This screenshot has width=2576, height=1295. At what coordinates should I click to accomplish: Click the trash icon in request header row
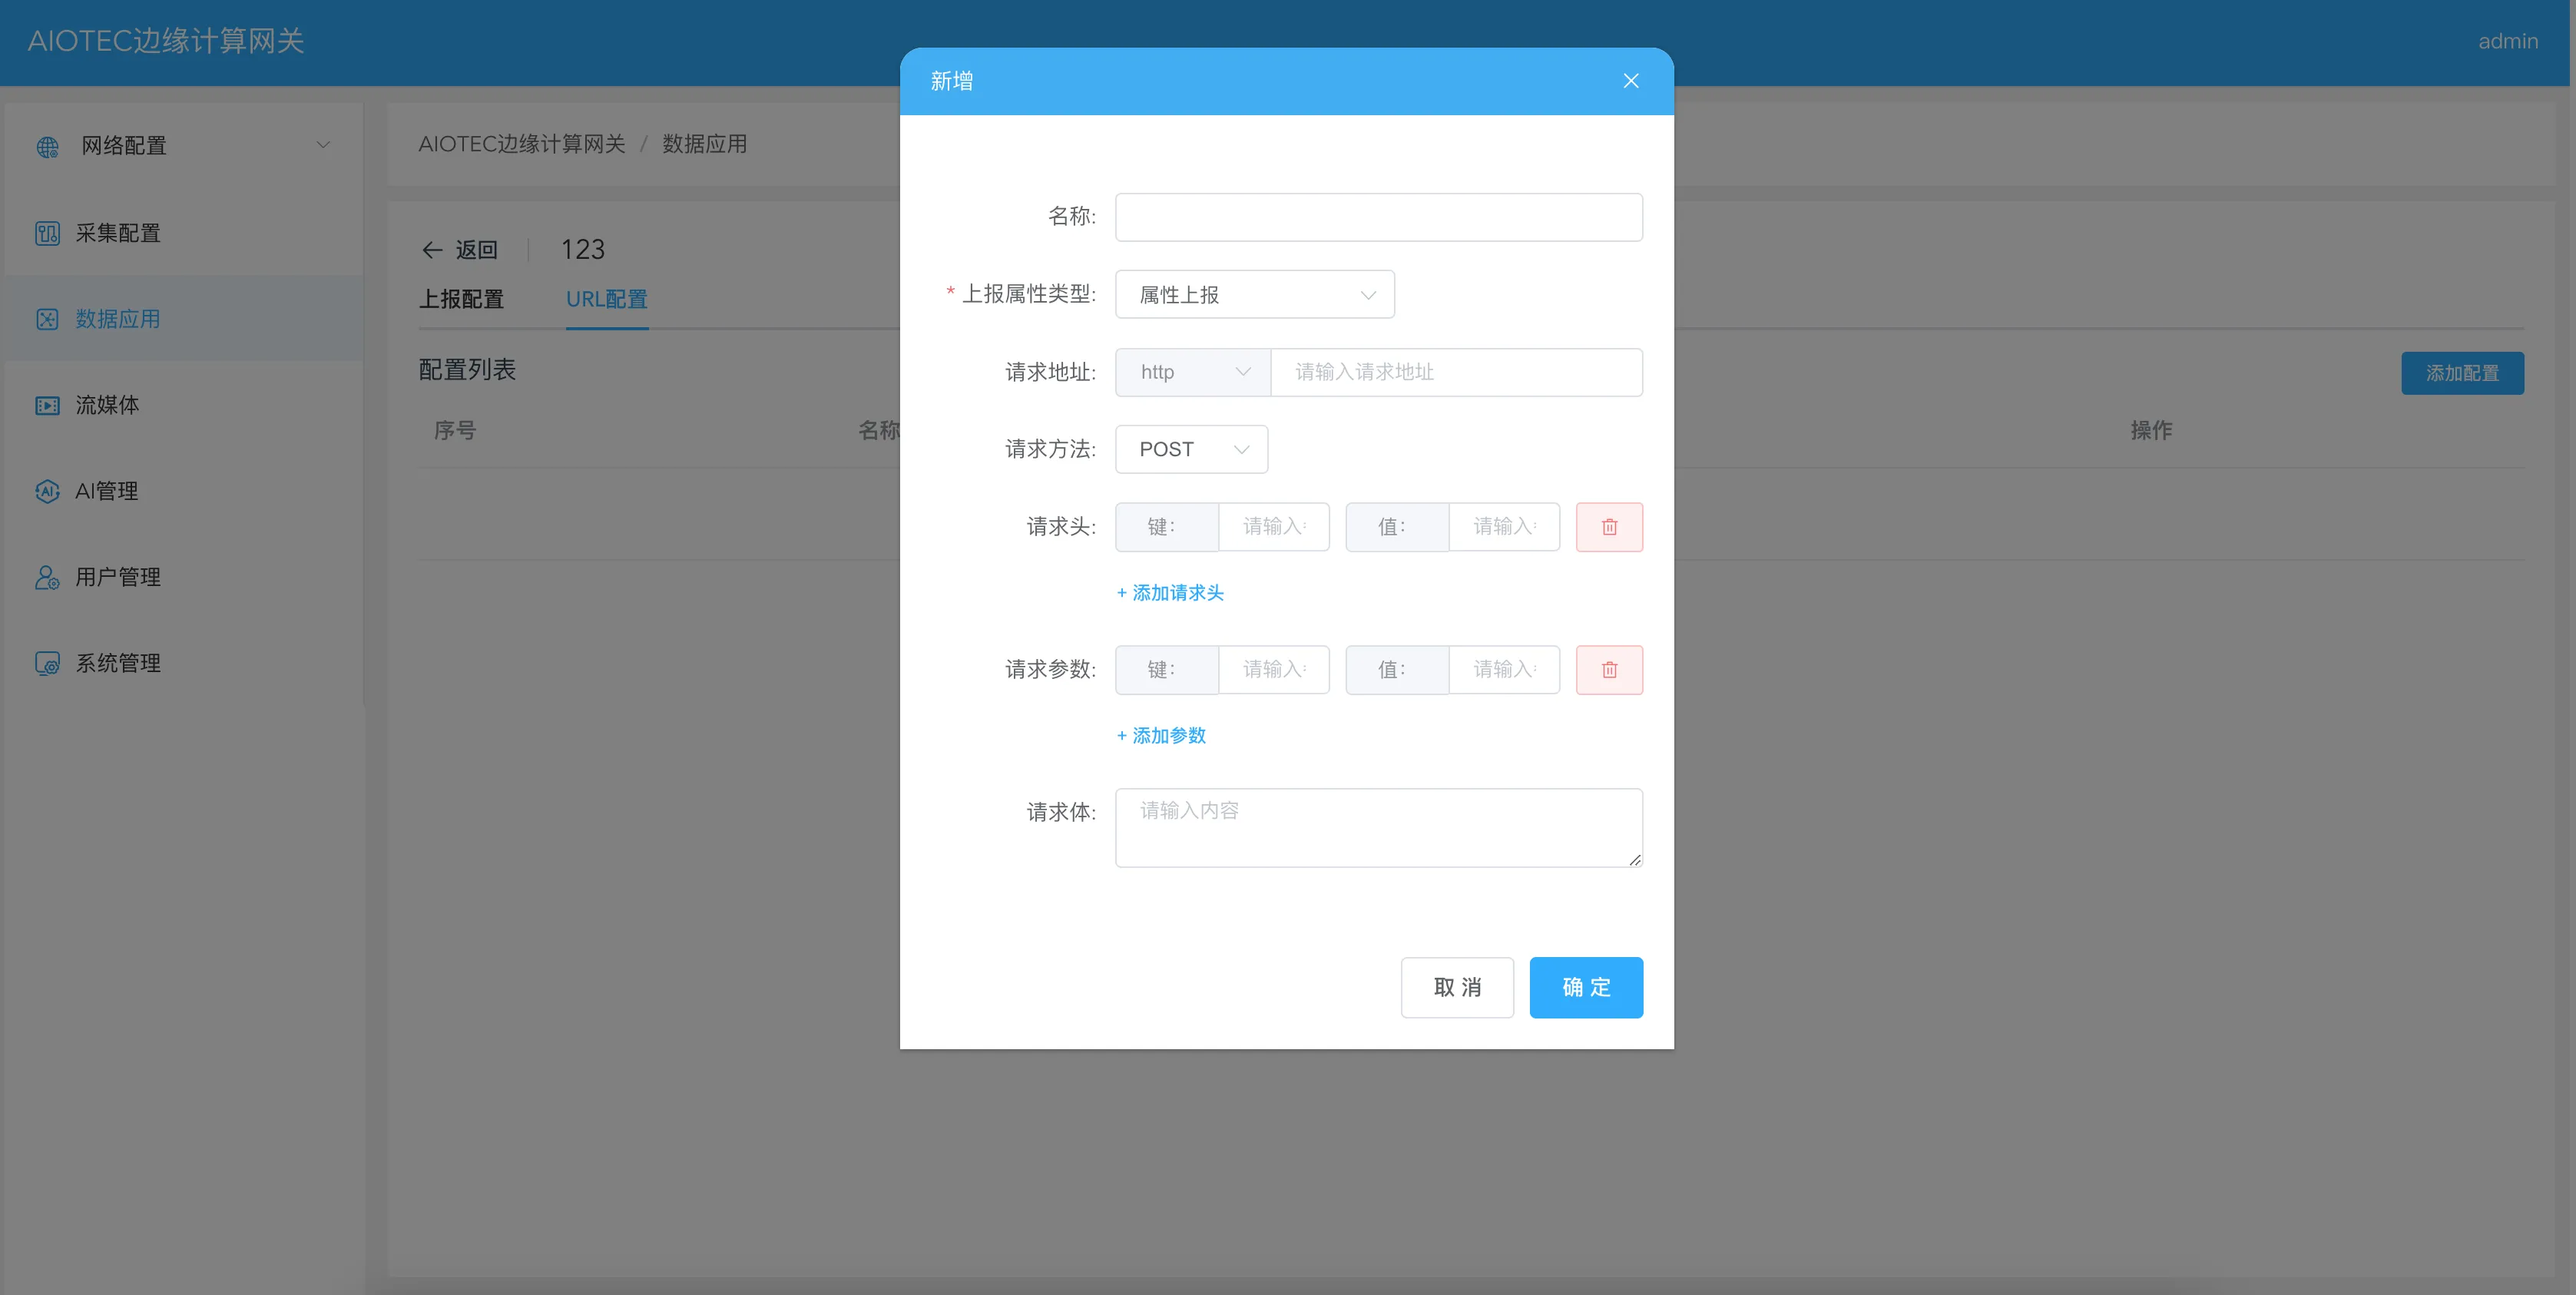tap(1608, 527)
